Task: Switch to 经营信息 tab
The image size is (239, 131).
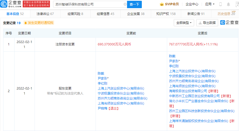Action: (105, 14)
